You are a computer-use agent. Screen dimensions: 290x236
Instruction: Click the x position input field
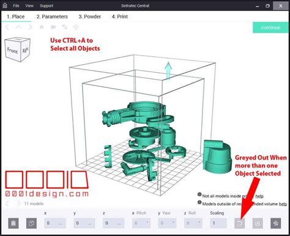(55, 223)
